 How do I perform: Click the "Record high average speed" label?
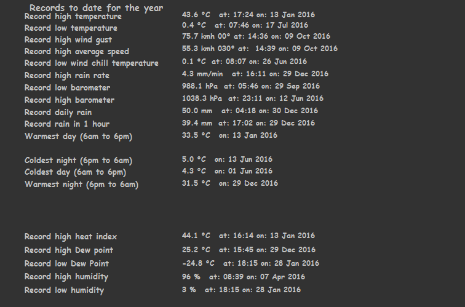coord(76,52)
